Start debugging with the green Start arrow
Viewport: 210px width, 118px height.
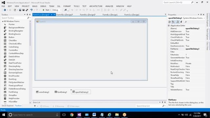coord(43,10)
